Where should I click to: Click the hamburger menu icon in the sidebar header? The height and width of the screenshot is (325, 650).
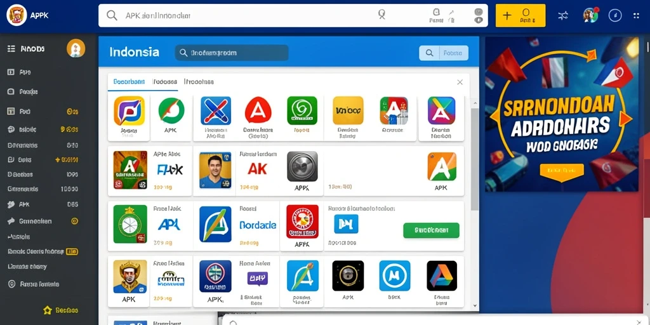tap(11, 48)
